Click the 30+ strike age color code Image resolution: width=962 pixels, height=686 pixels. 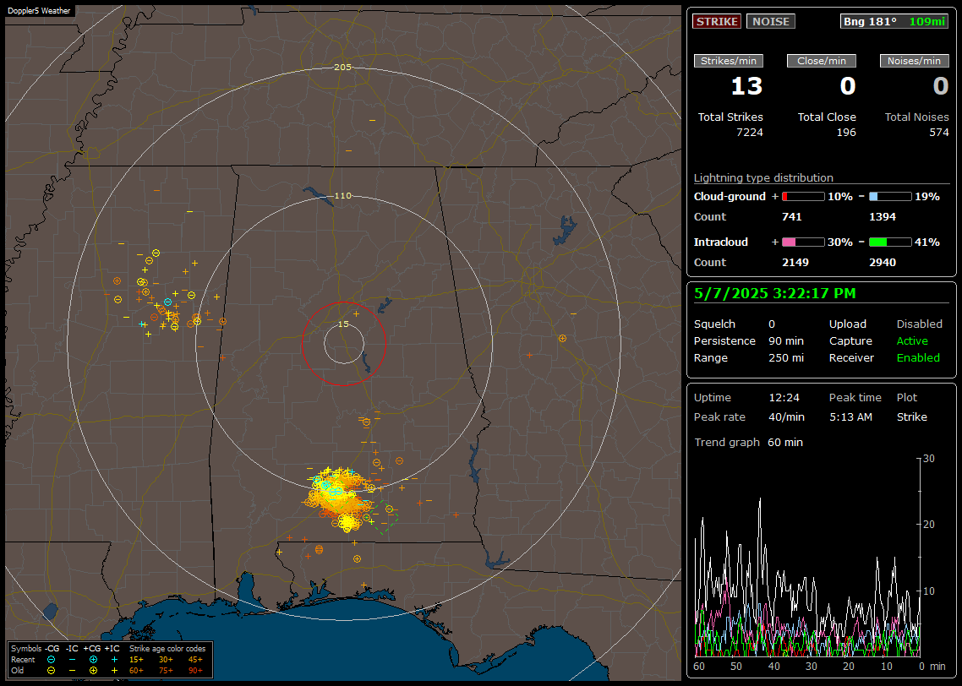coord(166,660)
